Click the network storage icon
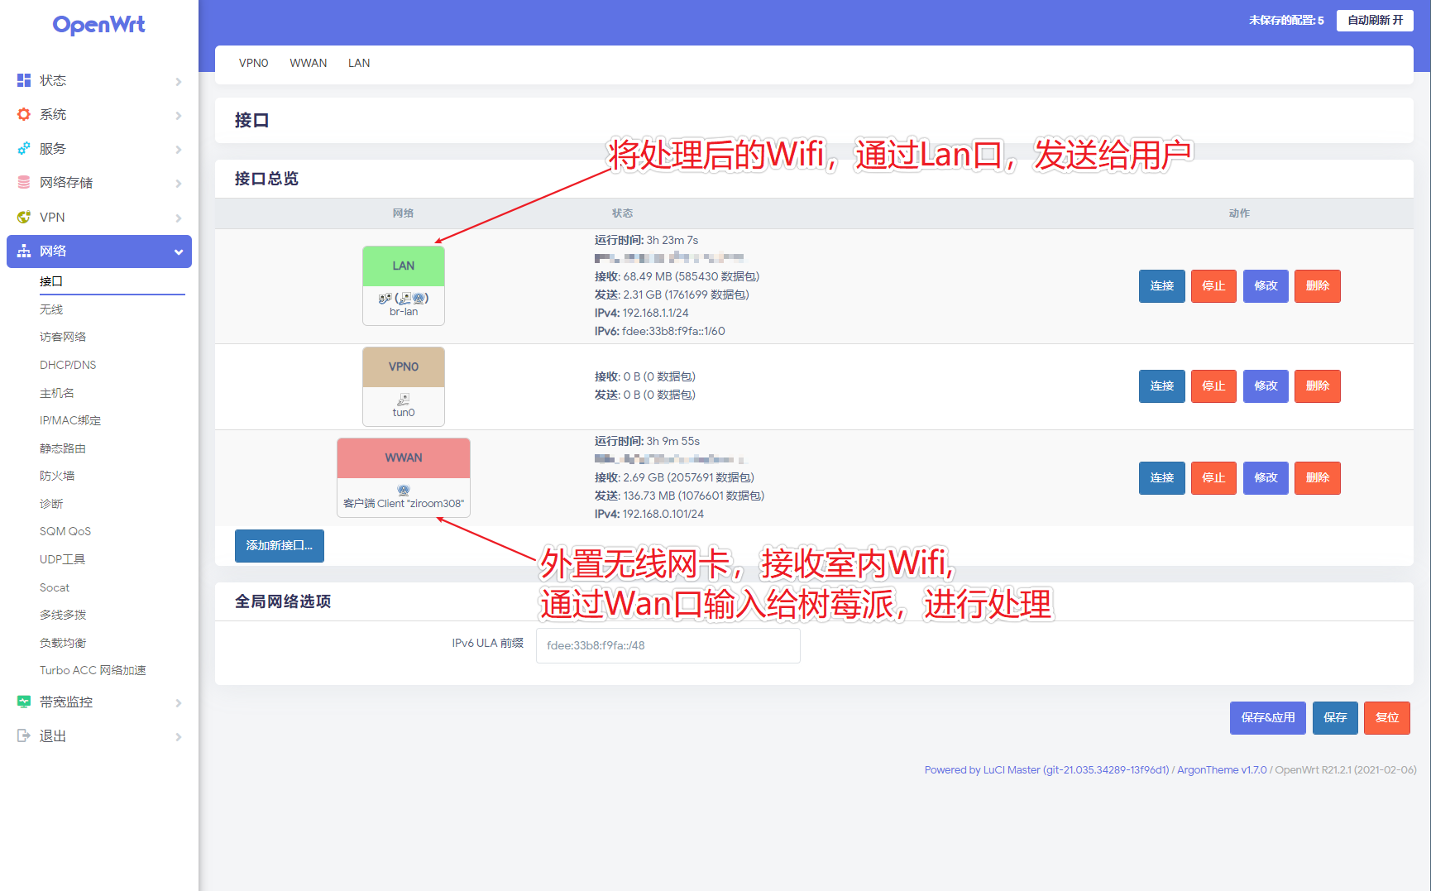1431x891 pixels. click(x=24, y=182)
